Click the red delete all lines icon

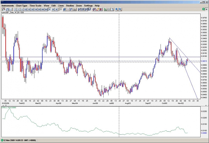click(x=101, y=9)
